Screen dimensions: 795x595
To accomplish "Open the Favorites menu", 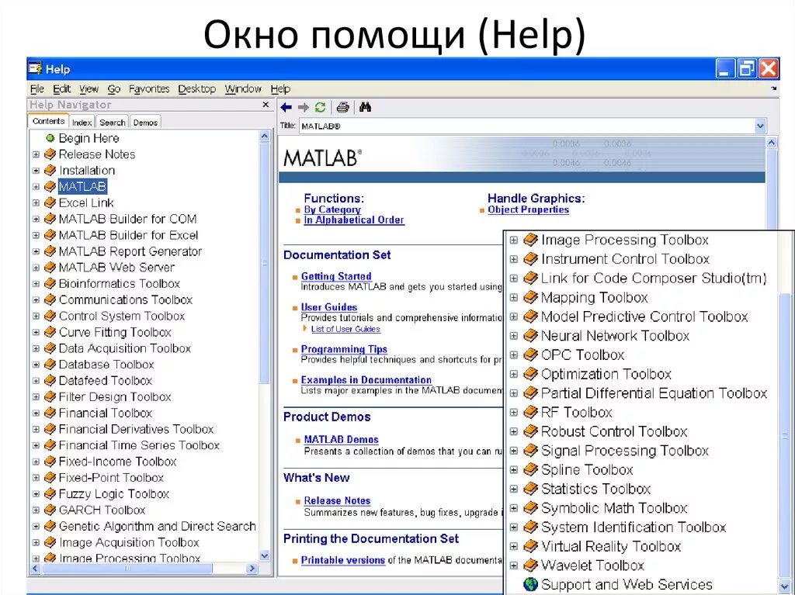I will 149,89.
